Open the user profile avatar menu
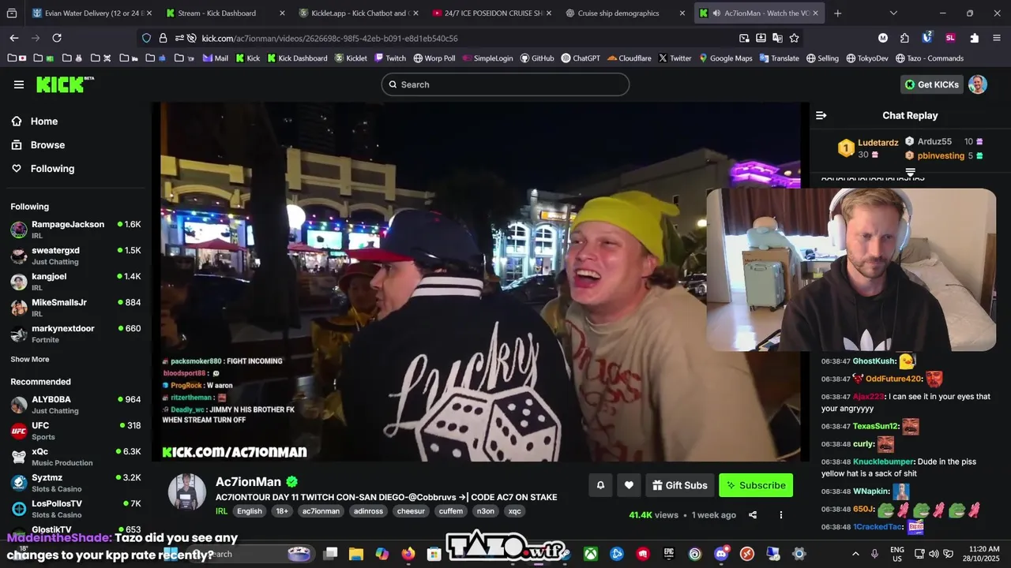1011x568 pixels. click(978, 84)
